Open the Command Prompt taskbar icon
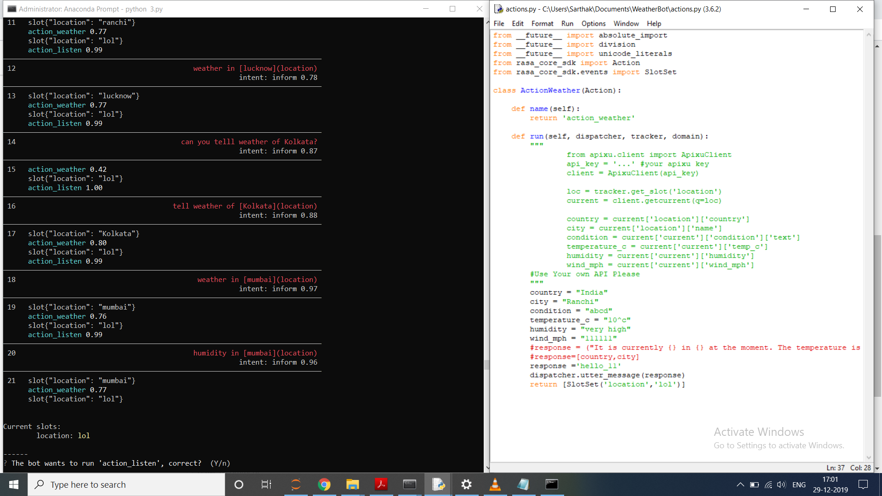 409,485
